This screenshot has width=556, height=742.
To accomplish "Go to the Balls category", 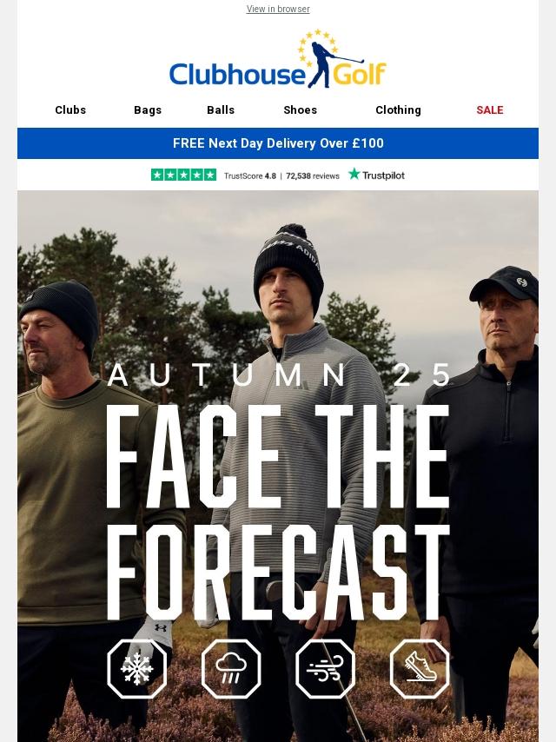I will coord(221,109).
